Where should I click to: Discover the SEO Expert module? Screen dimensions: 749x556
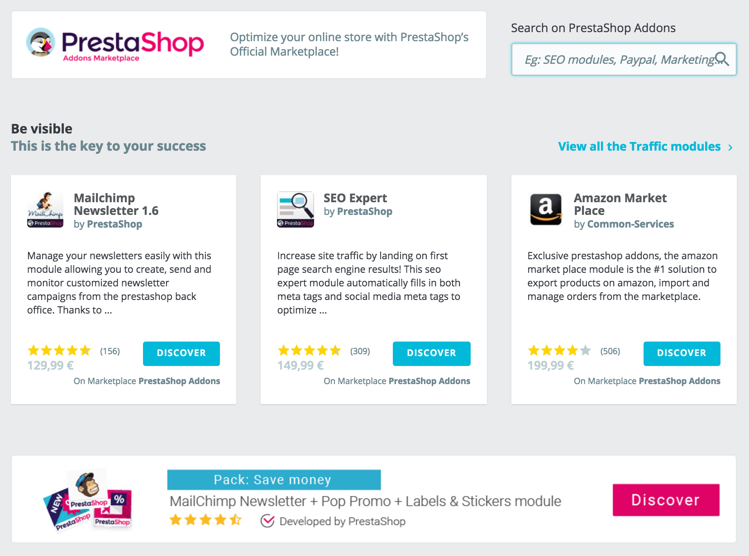pos(431,353)
